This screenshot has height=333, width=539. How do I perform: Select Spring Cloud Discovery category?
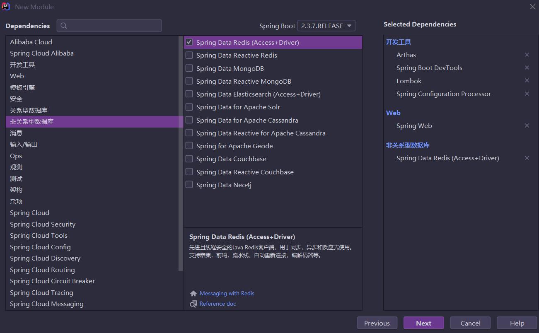92,258
